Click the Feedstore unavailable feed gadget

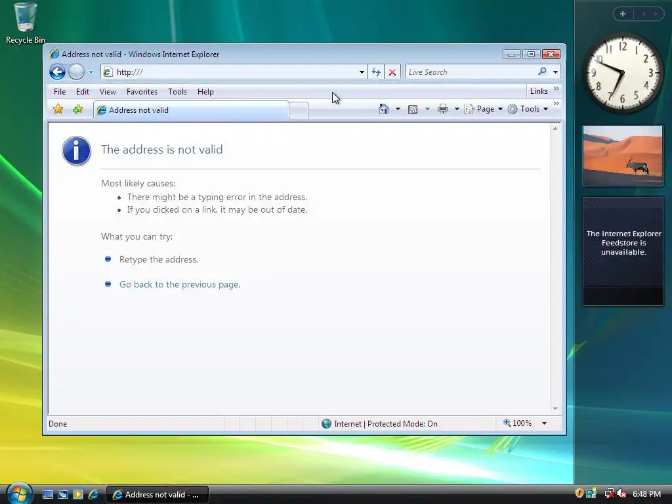[623, 251]
